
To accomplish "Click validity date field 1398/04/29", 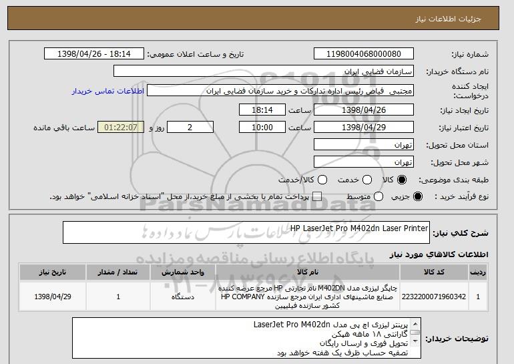I will (x=364, y=128).
